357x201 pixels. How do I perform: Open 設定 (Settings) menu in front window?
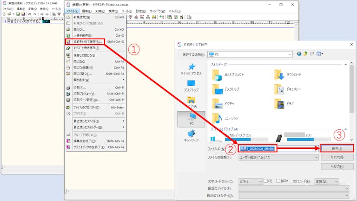pos(141,11)
